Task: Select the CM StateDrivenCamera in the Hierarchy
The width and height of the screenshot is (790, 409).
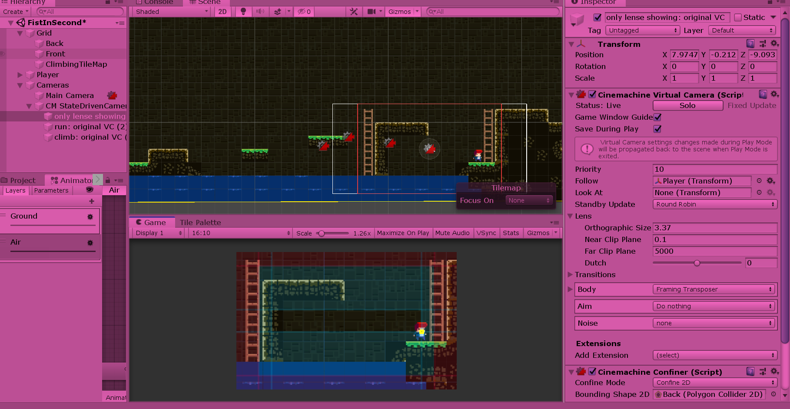Action: [86, 106]
